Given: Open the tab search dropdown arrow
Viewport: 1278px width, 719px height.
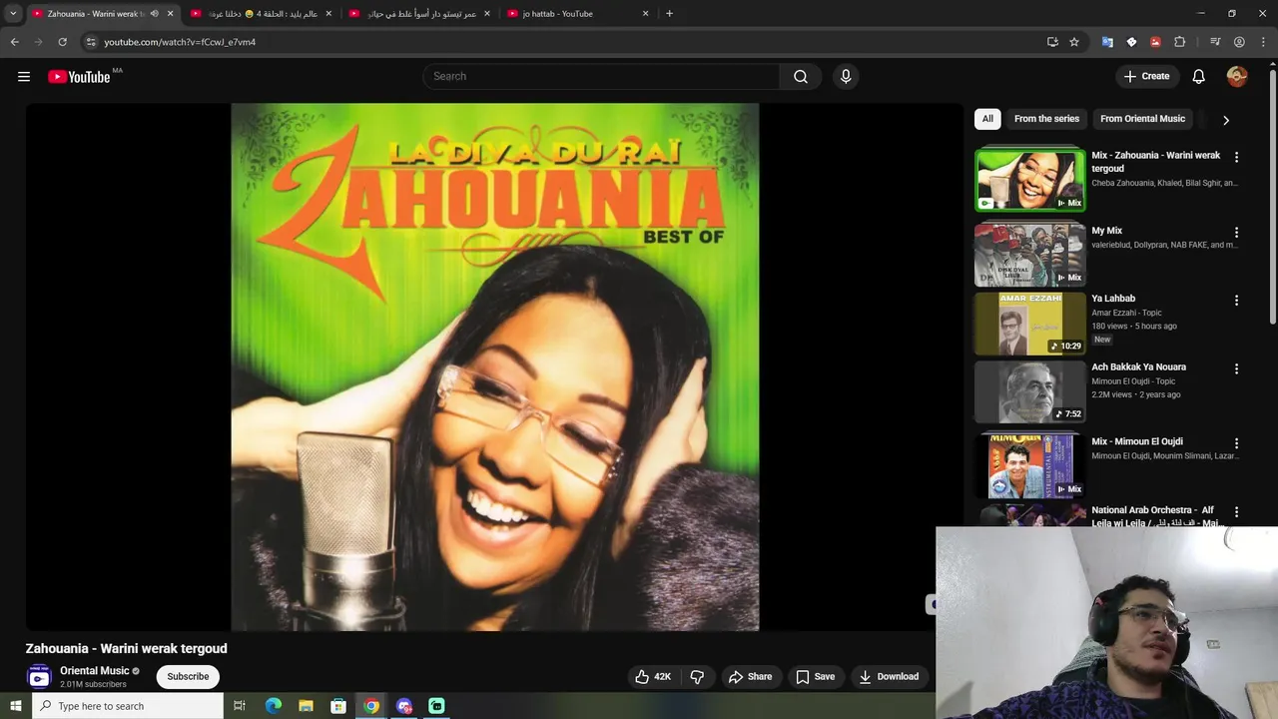Looking at the screenshot, I should (13, 14).
